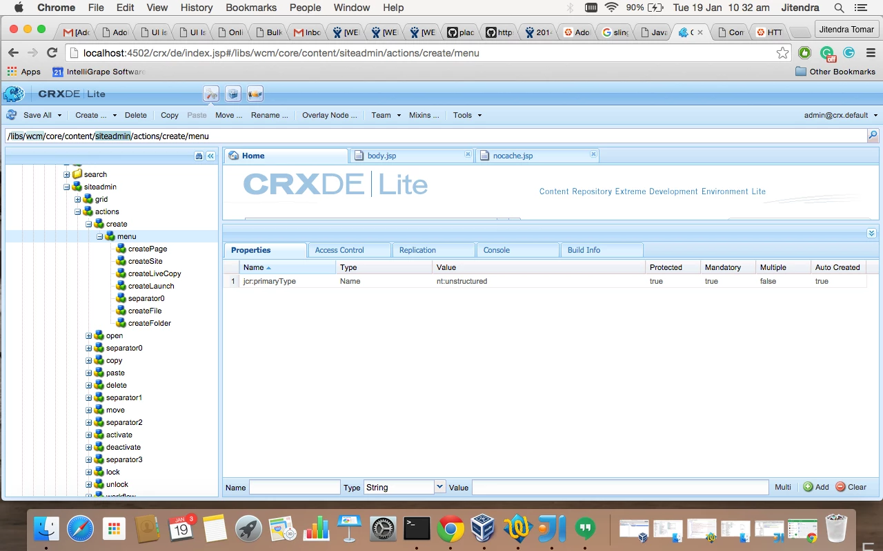Click the Move ... toolbar button
Screen dimensions: 883x551
pyautogui.click(x=228, y=115)
